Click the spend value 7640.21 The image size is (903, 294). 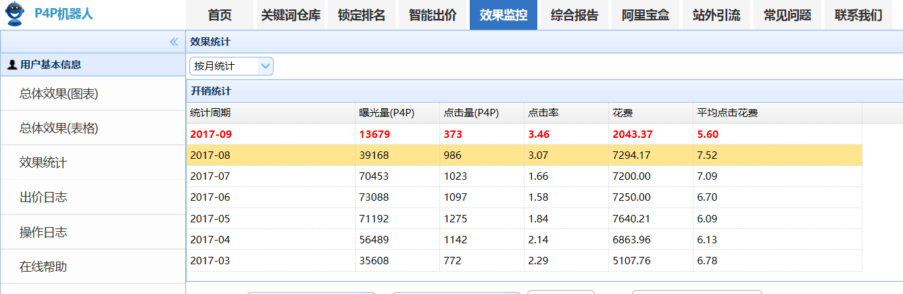[x=632, y=218]
